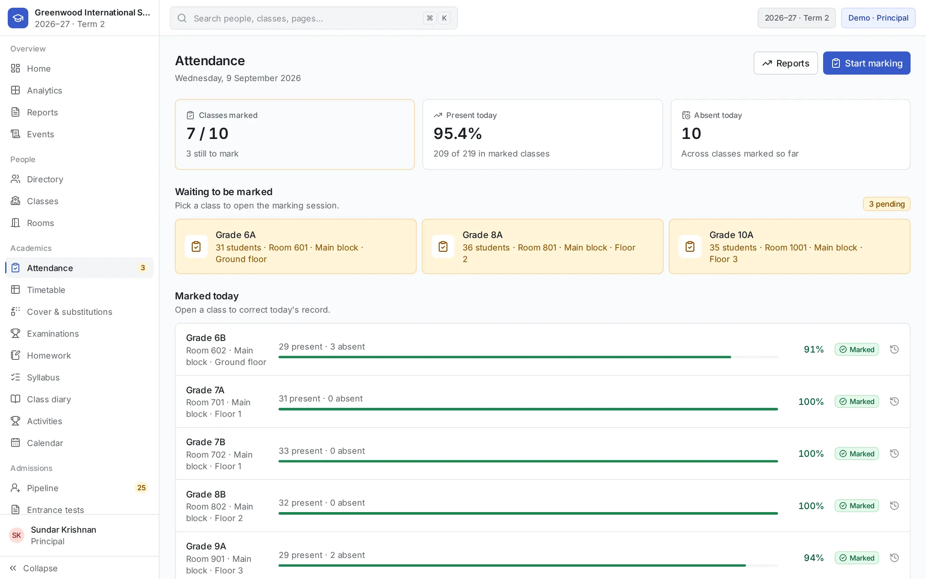The height and width of the screenshot is (579, 926).
Task: Open Grade 10A marking session card
Action: pos(789,247)
